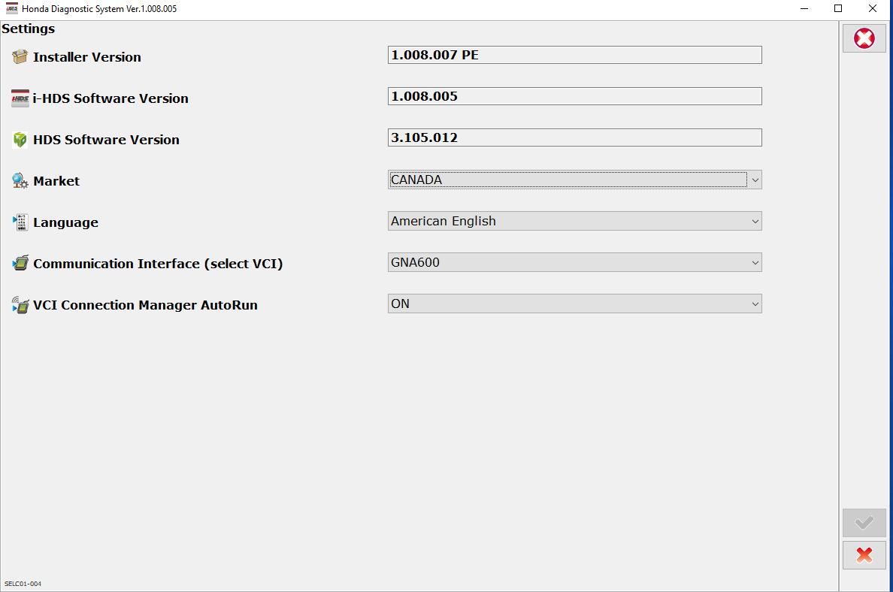This screenshot has width=893, height=592.
Task: Maximize the Honda Diagnostic System window
Action: coord(838,8)
